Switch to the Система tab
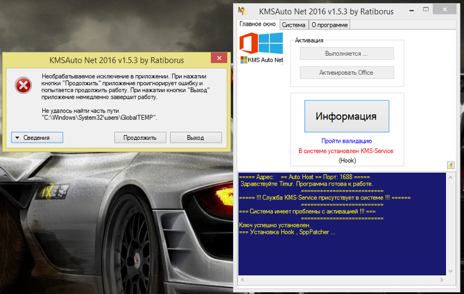Viewport: 464px width, 294px height. 293,25
